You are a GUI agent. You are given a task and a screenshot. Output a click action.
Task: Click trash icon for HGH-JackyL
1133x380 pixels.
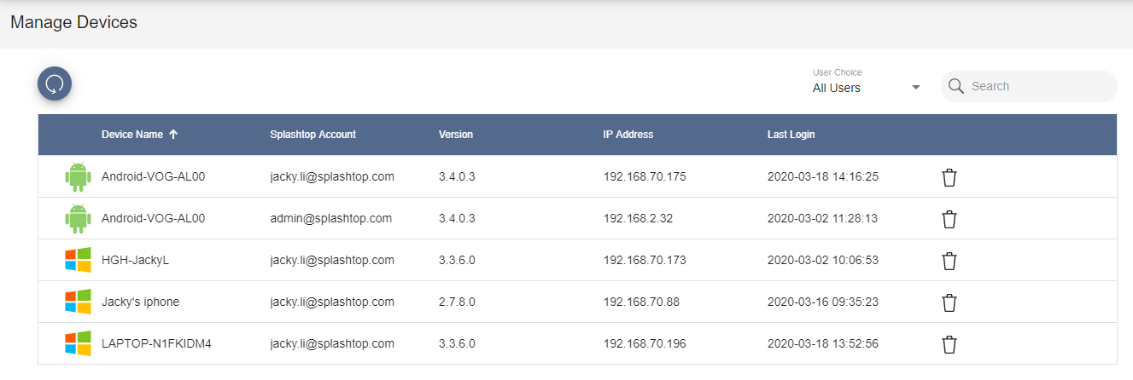click(x=949, y=261)
